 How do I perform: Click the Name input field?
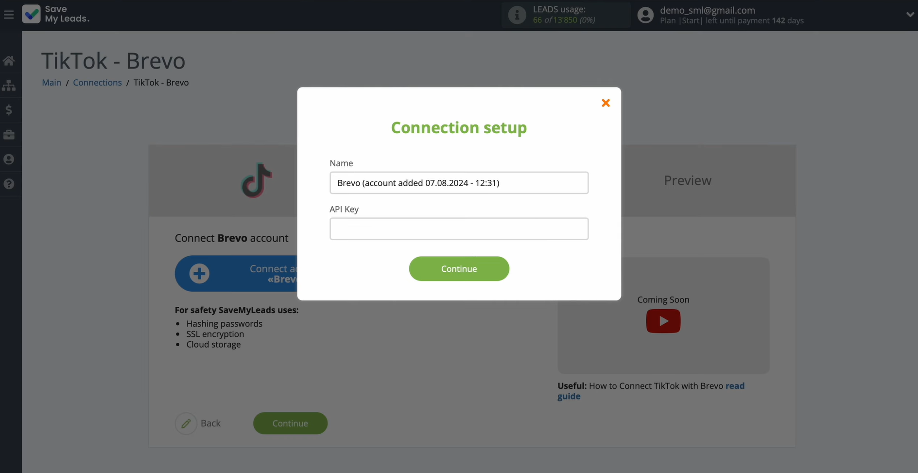(x=459, y=183)
